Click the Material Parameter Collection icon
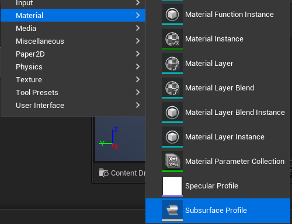The image size is (292, 224). coord(172,162)
